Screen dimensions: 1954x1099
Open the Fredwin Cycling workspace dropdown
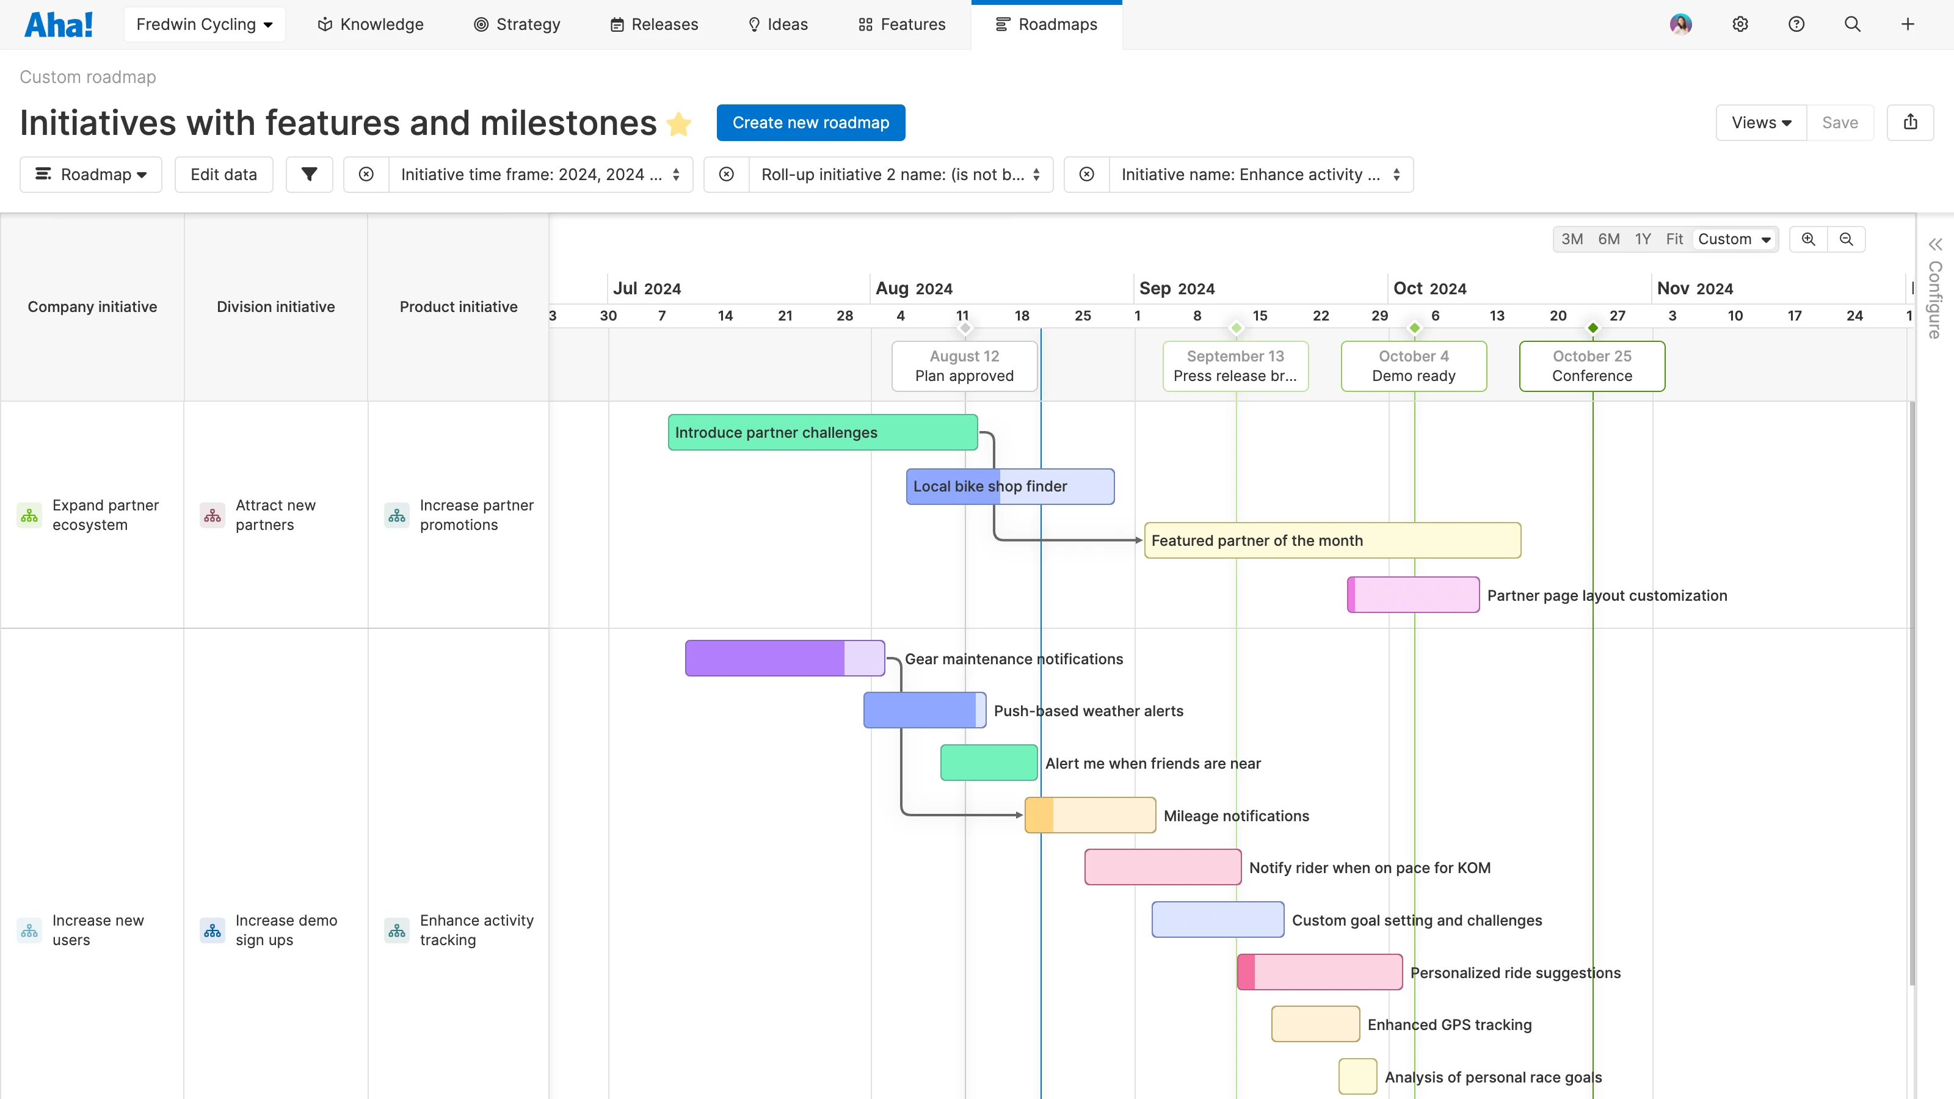[x=204, y=24]
